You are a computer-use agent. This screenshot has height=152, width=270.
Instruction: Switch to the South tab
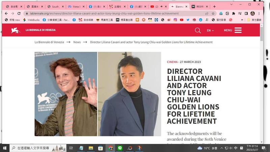pyautogui.click(x=55, y=6)
